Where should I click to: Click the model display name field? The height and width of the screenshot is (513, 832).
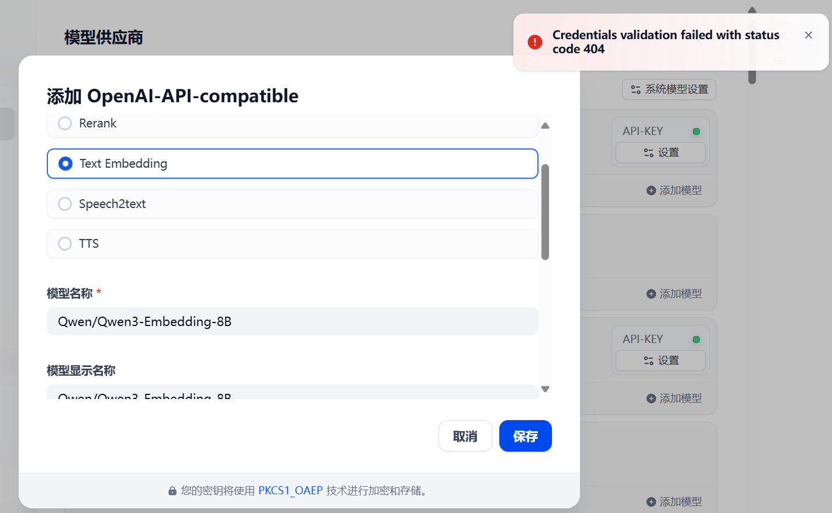[292, 392]
